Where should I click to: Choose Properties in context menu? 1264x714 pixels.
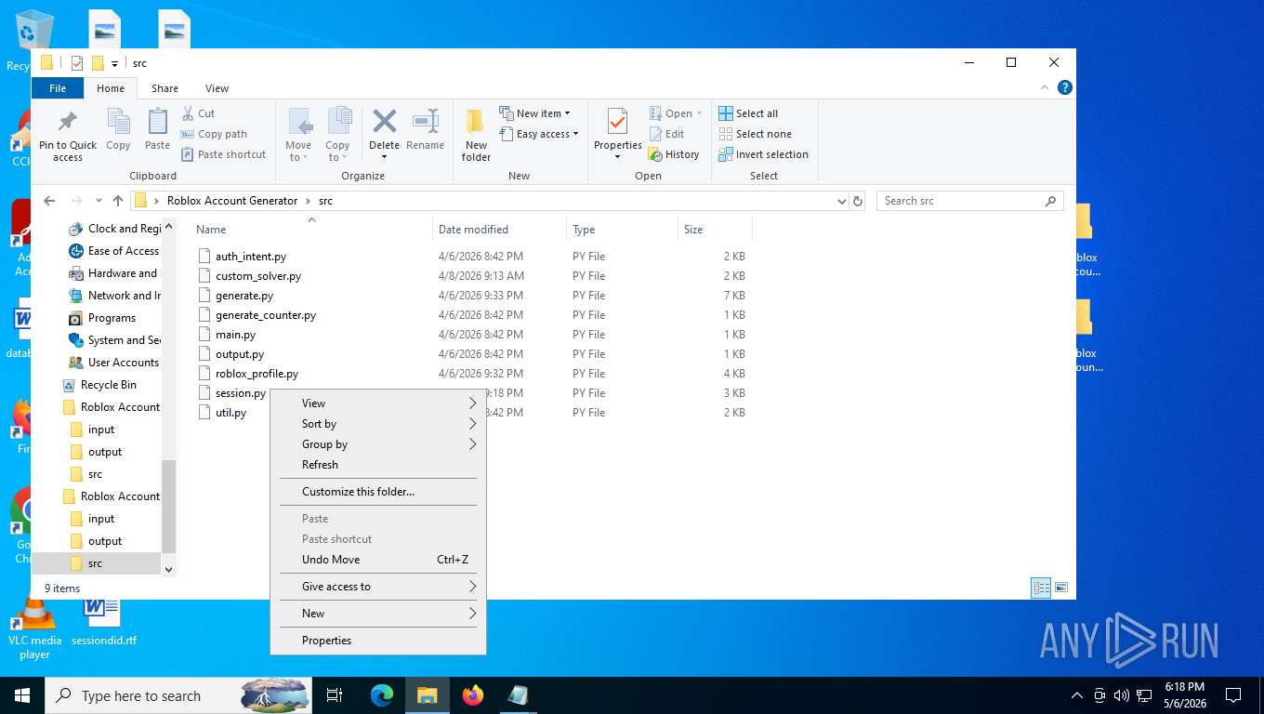coord(378,641)
